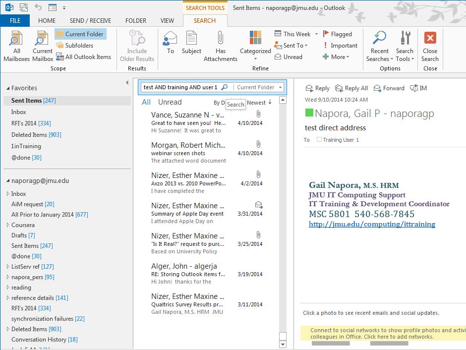466x350 pixels.
Task: Click scrollbar up arrow in message list
Action: pos(283,100)
